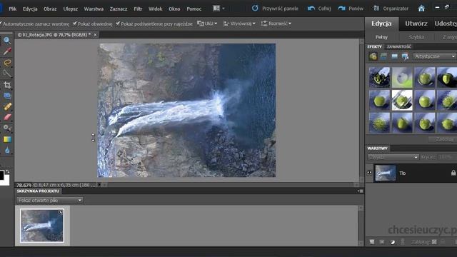Select the waterfall thumbnail in project bin
The image size is (457, 257).
tap(42, 226)
